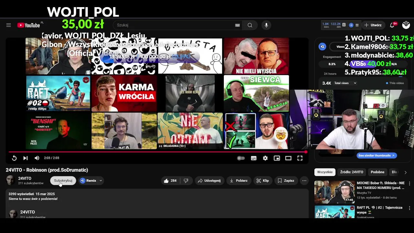Click the Remix button

point(89,181)
